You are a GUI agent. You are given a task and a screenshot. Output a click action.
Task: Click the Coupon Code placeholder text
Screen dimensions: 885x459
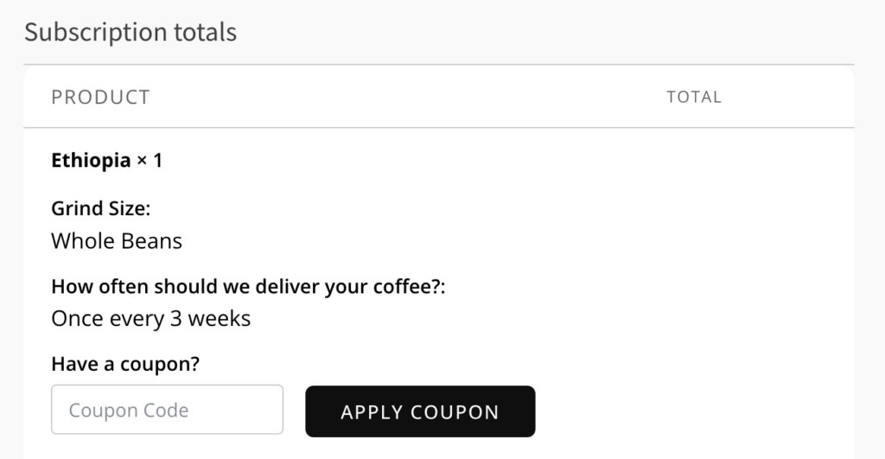tap(129, 410)
